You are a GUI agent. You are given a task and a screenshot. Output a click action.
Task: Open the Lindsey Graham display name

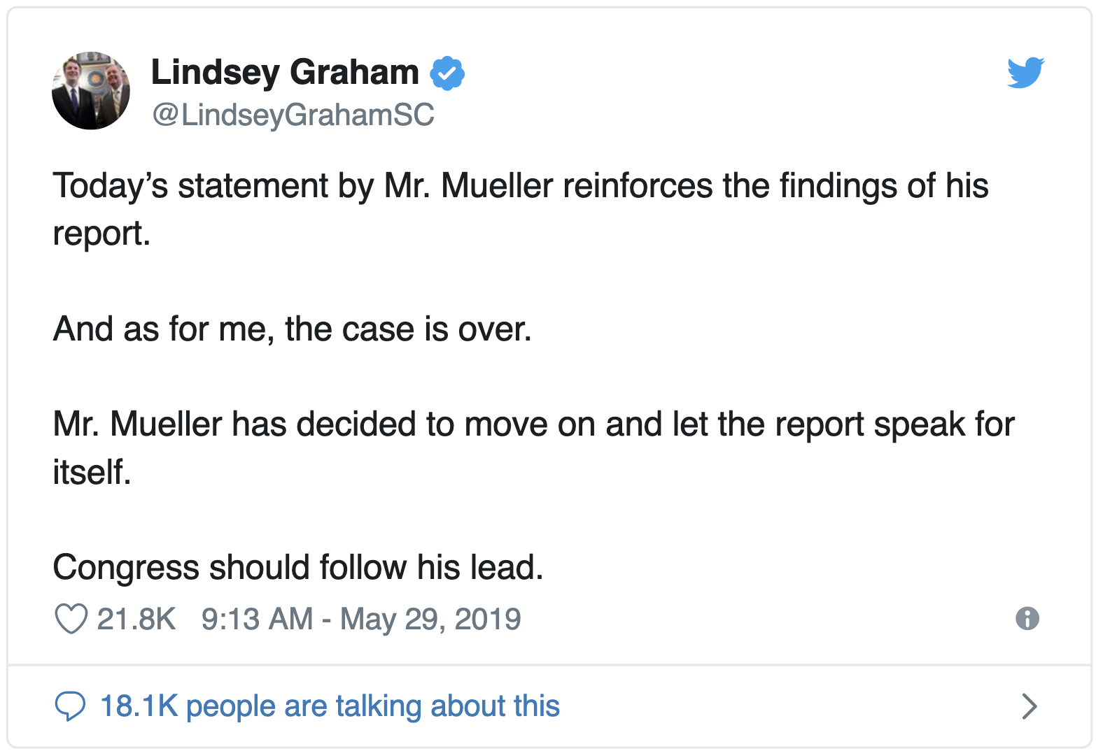pos(285,73)
